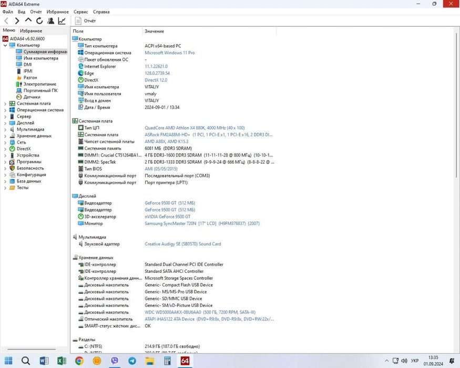460x368 pixels.
Task: Go up one level with Up arrow
Action: tap(28, 21)
